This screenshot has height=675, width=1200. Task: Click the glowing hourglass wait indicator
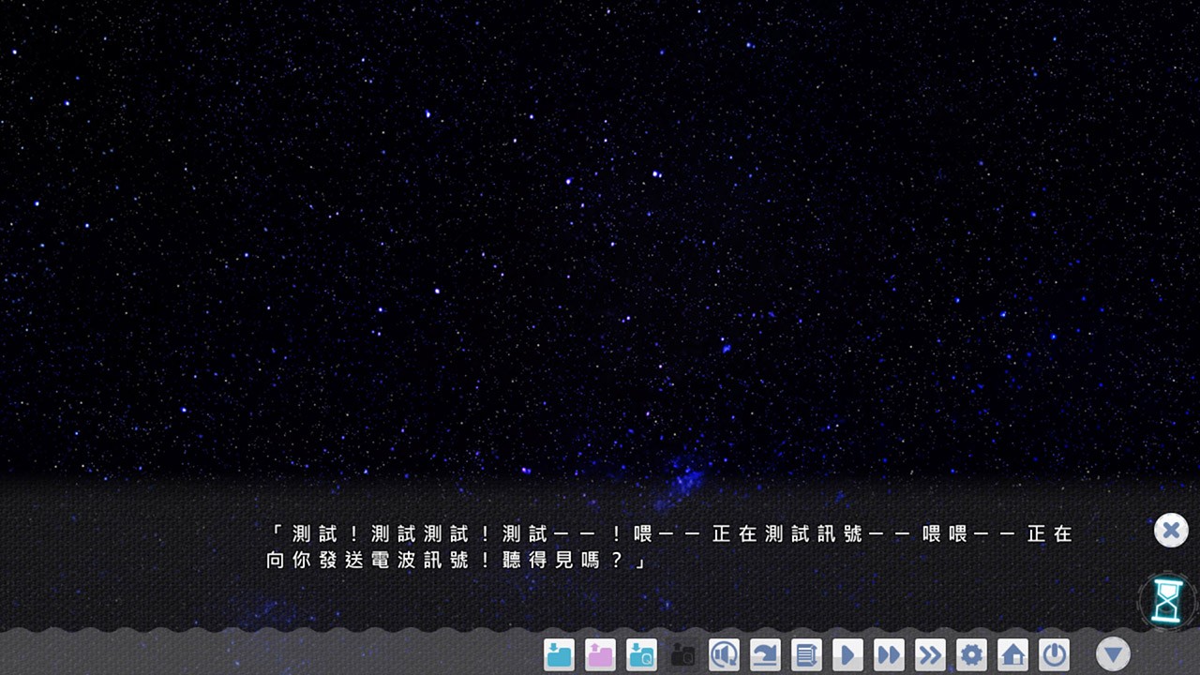point(1166,600)
